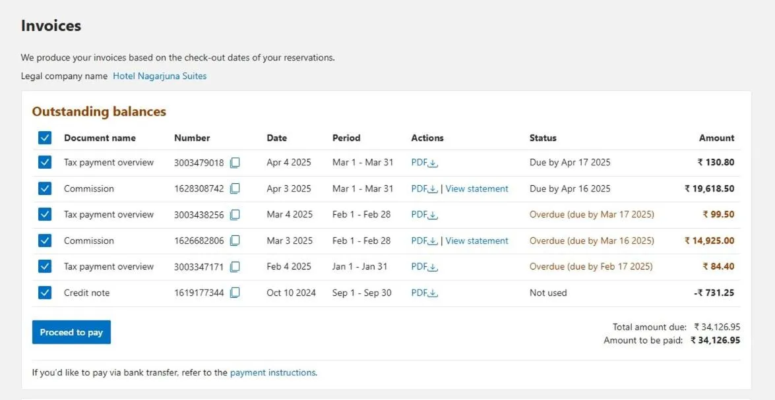Image resolution: width=775 pixels, height=400 pixels.
Task: Download PDF for Jan 1 - Jan 31 tax overview
Action: click(x=424, y=267)
